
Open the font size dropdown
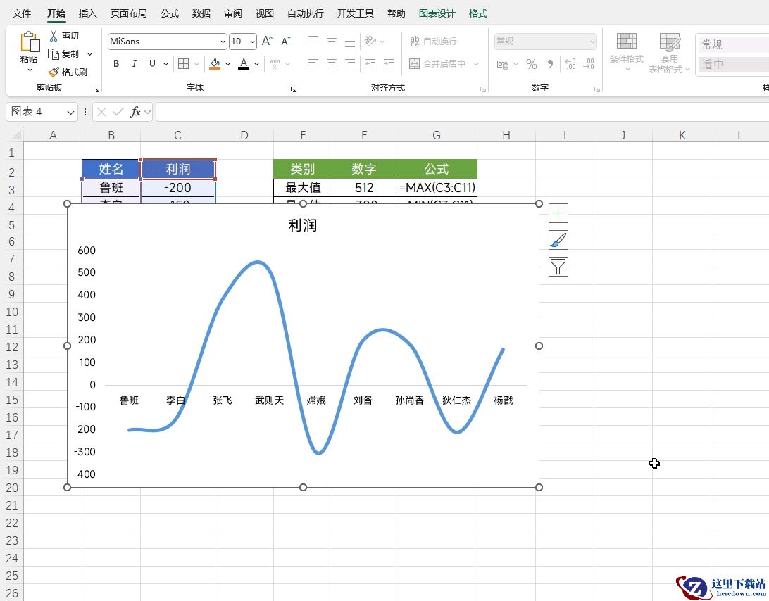253,42
